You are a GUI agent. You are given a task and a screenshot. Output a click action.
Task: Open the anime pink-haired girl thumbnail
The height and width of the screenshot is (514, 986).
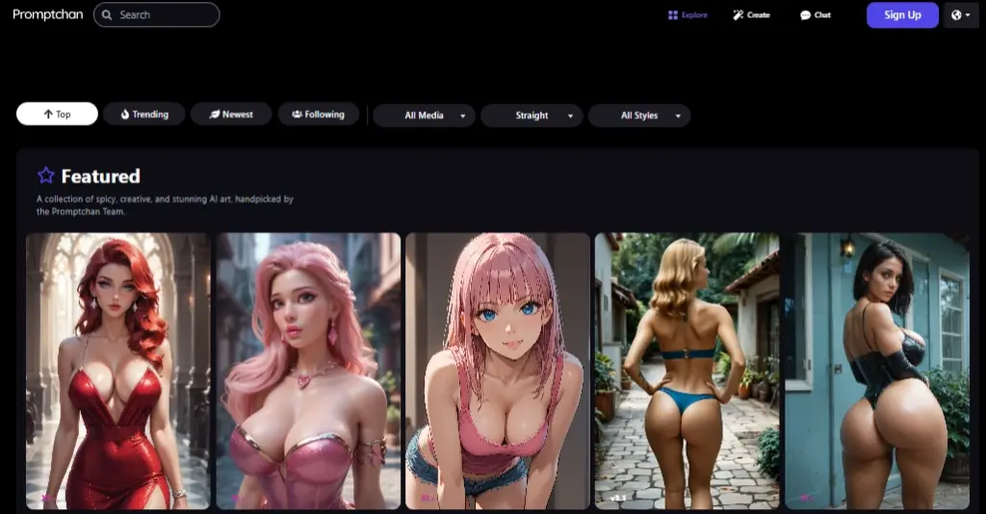click(498, 371)
